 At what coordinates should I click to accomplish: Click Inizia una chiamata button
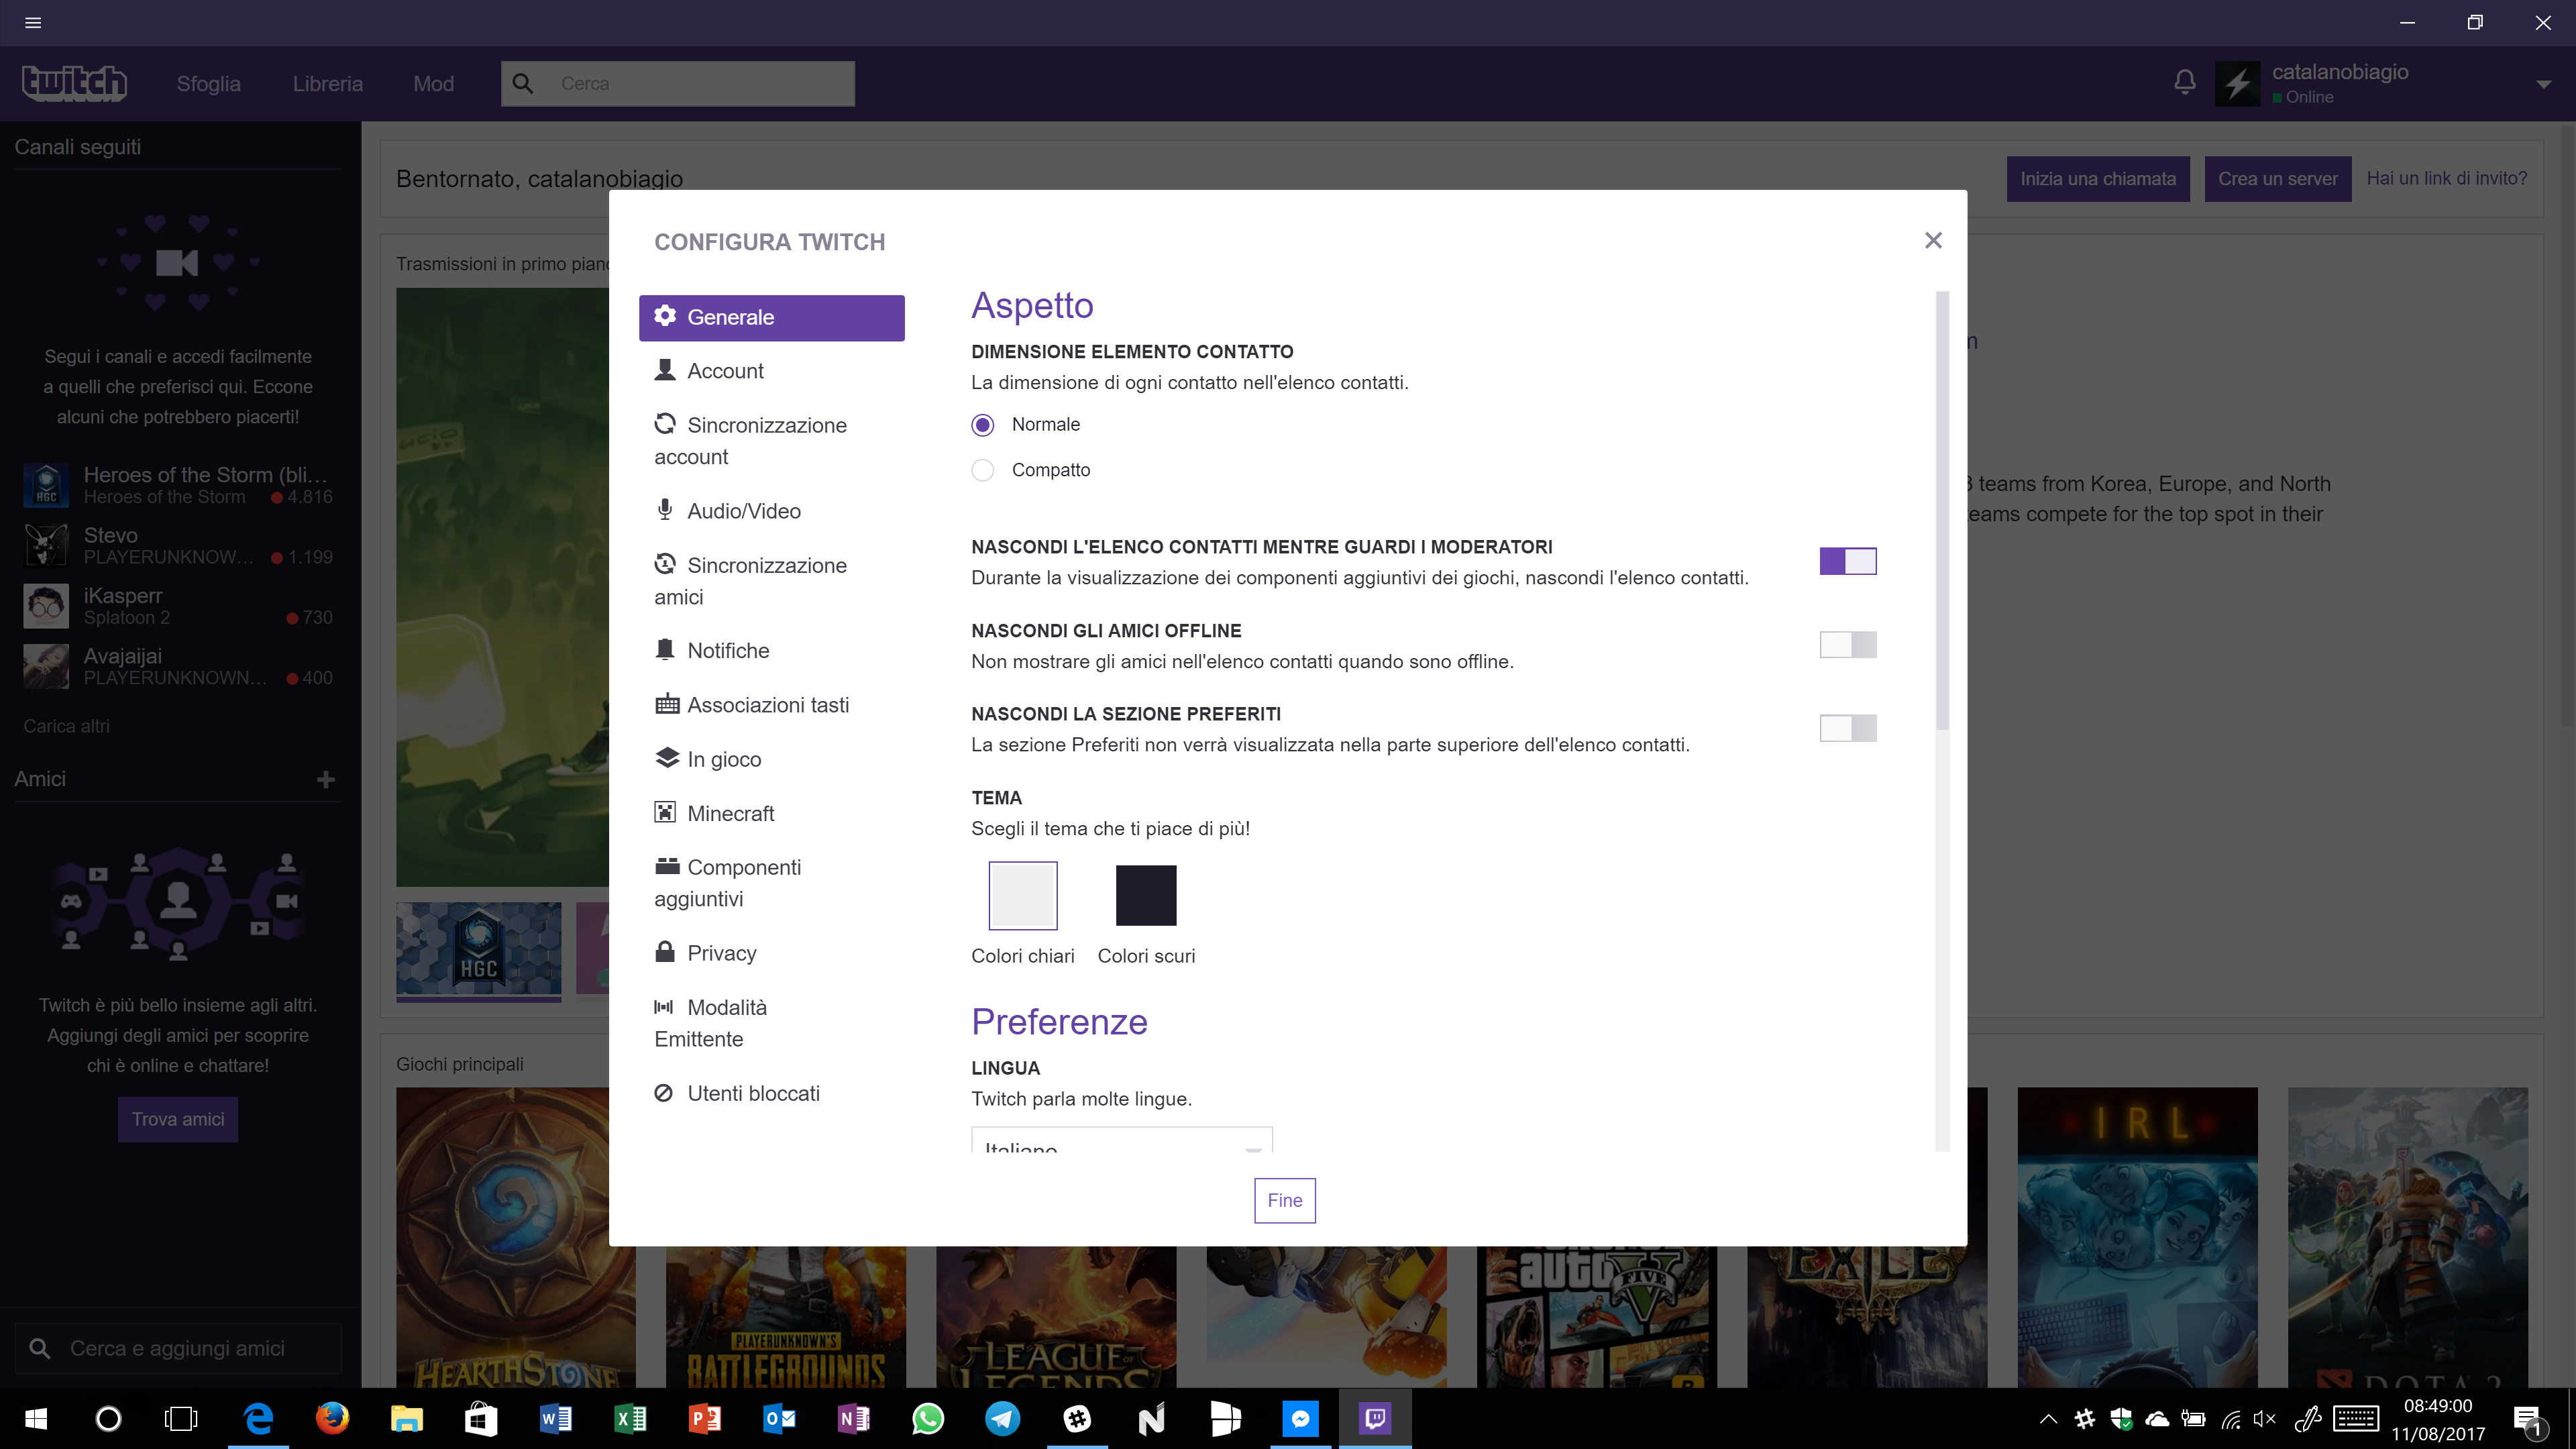tap(2097, 179)
